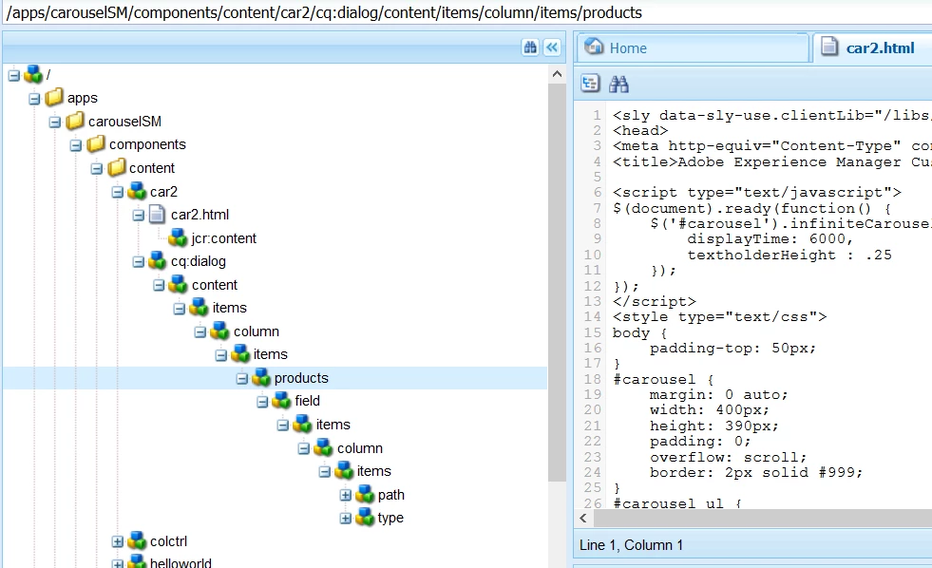
Task: Click the car2.html file icon in tree
Action: point(158,215)
